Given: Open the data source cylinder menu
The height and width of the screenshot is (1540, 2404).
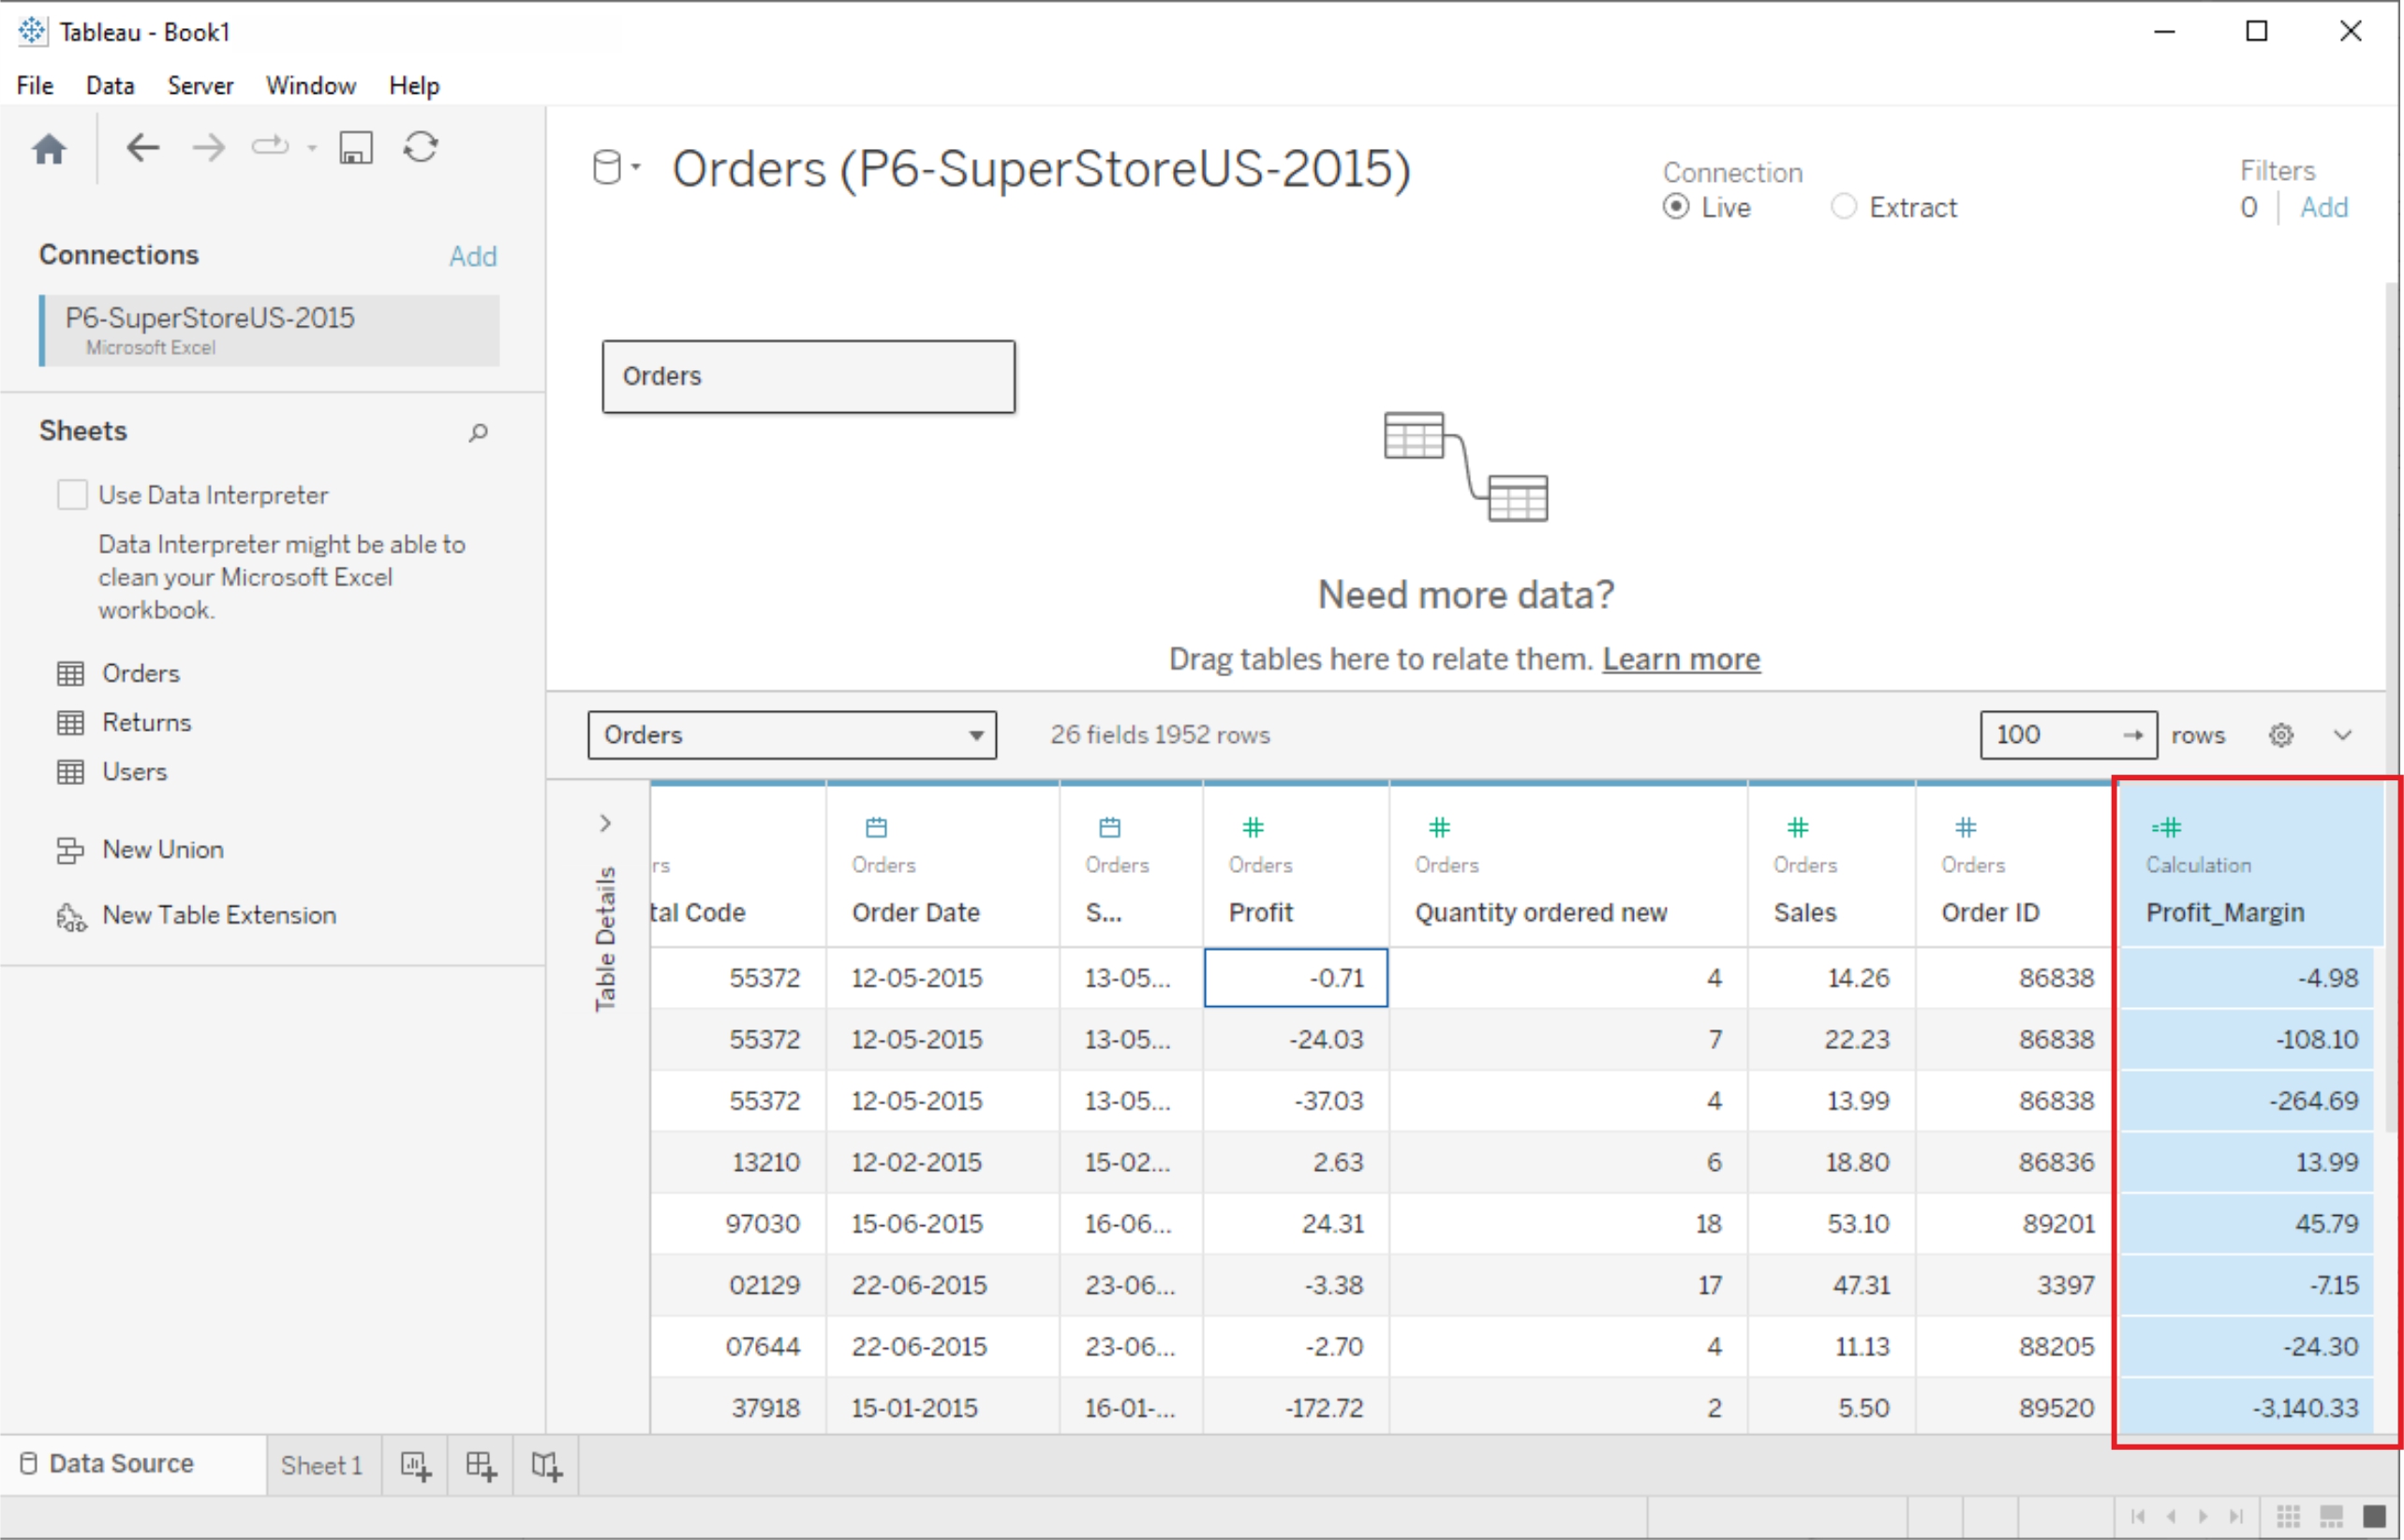Looking at the screenshot, I should pyautogui.click(x=616, y=167).
